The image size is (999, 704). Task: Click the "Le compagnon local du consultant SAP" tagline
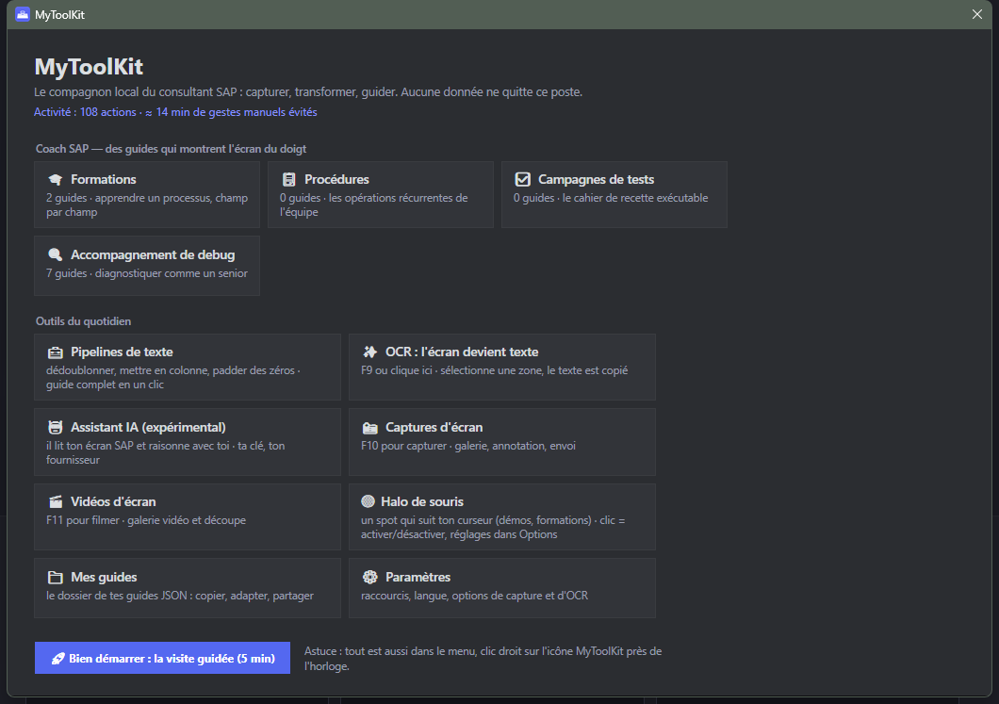308,92
